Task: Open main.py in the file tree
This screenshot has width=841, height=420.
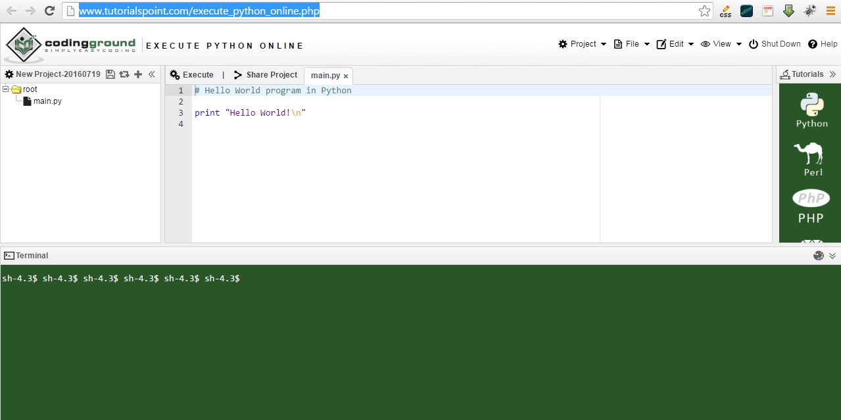Action: [47, 101]
